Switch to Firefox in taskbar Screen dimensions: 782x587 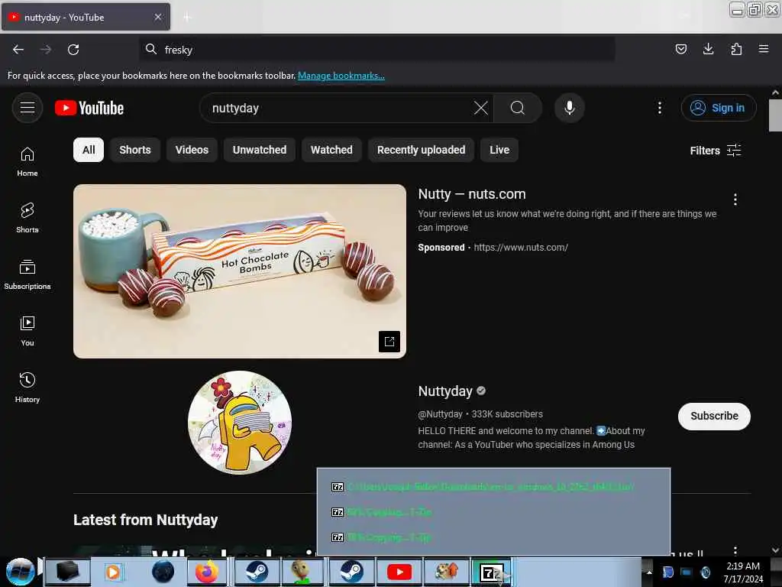pos(206,572)
